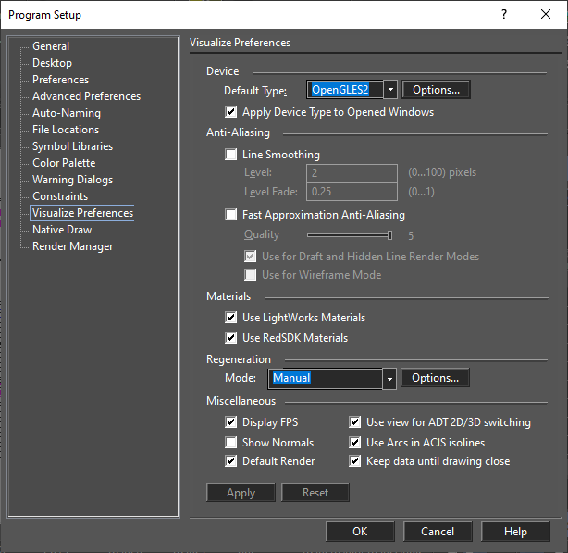Uncheck Use LightWorks Materials
Viewport: 568px width, 553px height.
click(x=230, y=318)
